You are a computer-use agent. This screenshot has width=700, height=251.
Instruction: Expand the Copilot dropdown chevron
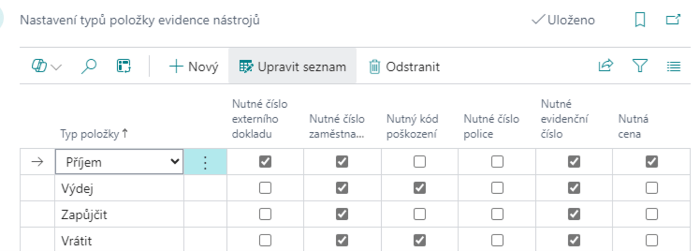coord(56,67)
